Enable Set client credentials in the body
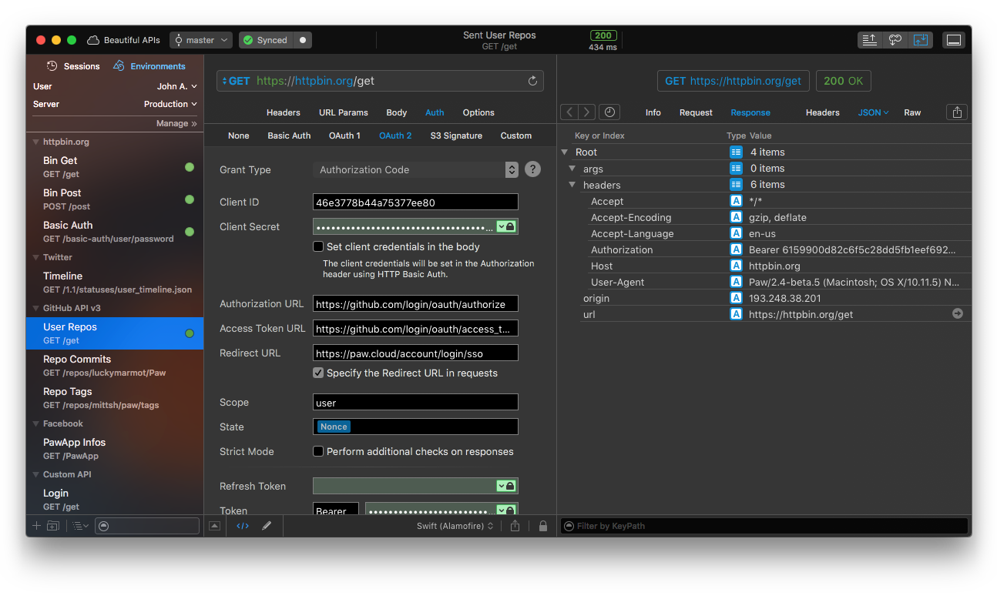 (318, 246)
